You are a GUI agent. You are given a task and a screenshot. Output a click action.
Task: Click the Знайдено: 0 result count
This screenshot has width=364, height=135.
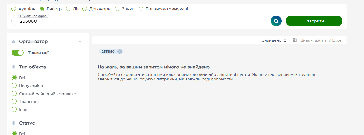tap(274, 40)
